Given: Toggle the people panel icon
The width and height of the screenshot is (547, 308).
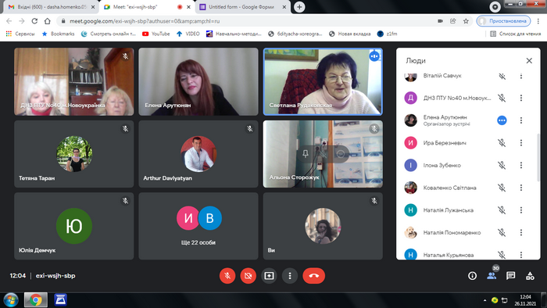Looking at the screenshot, I should 492,276.
